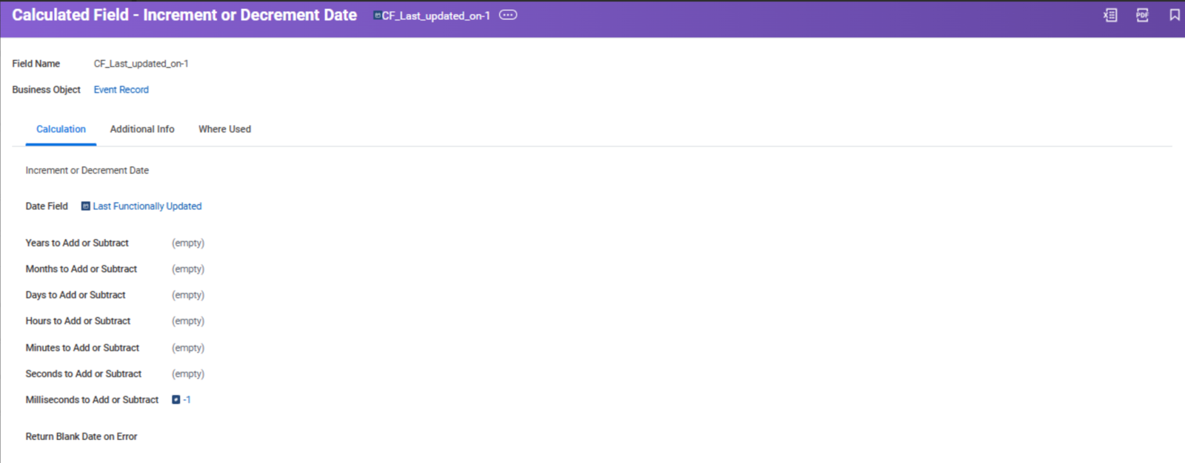Open the Where Used tab

(x=224, y=129)
